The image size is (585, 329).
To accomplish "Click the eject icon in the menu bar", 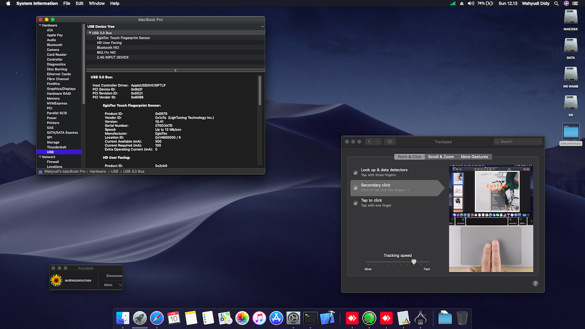I will [461, 4].
